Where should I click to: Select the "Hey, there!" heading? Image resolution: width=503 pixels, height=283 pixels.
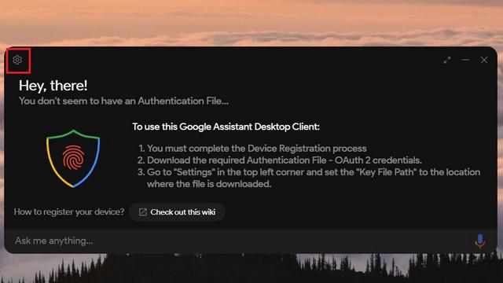pyautogui.click(x=53, y=86)
